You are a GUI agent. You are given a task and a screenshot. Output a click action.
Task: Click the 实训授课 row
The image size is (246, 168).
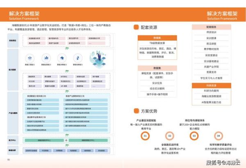click(x=211, y=38)
